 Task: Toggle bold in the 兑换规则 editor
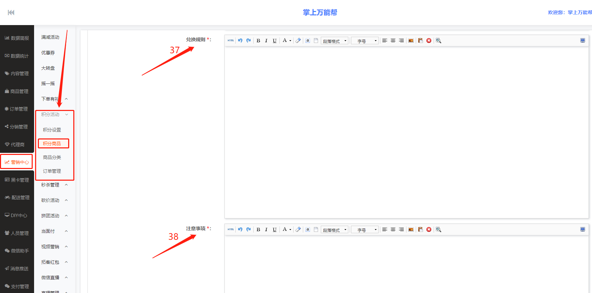pos(258,41)
